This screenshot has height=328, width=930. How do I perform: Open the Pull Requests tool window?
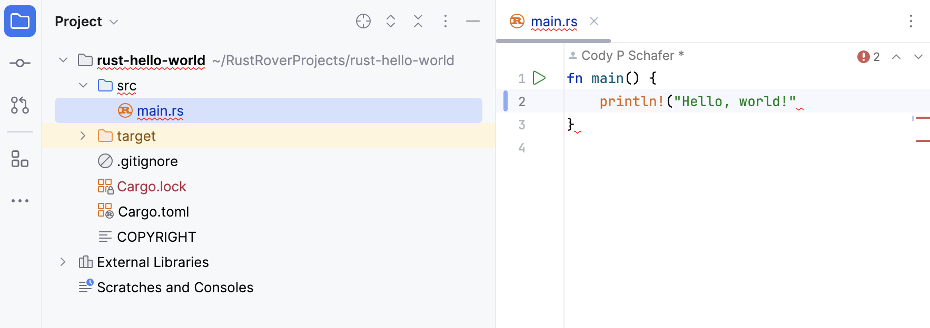[x=20, y=105]
